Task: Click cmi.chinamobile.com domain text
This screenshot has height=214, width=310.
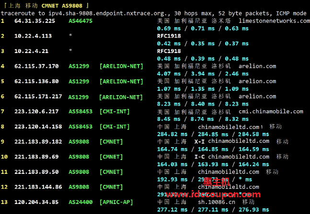Action: pos(271,111)
